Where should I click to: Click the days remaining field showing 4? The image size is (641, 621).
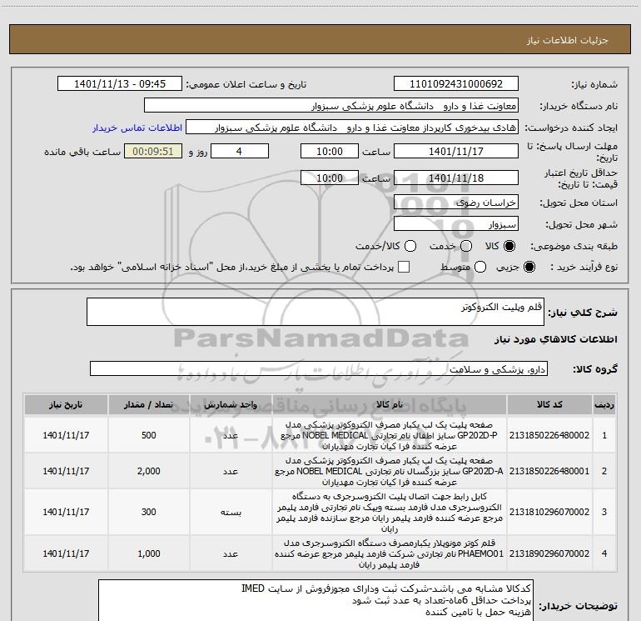[240, 151]
